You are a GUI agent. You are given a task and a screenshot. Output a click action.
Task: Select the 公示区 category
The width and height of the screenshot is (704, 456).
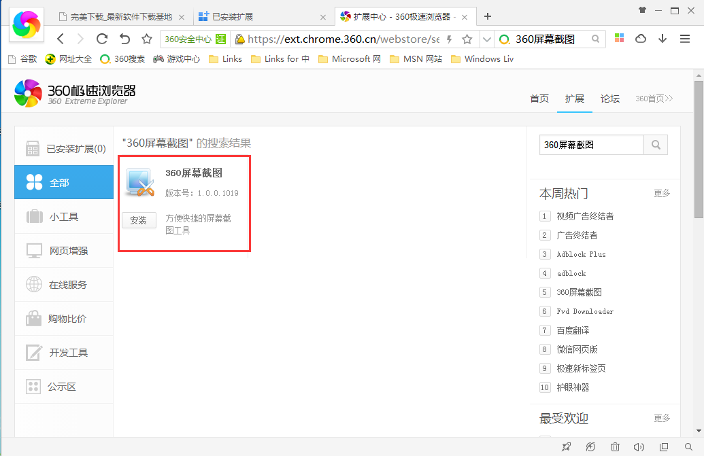click(x=64, y=387)
